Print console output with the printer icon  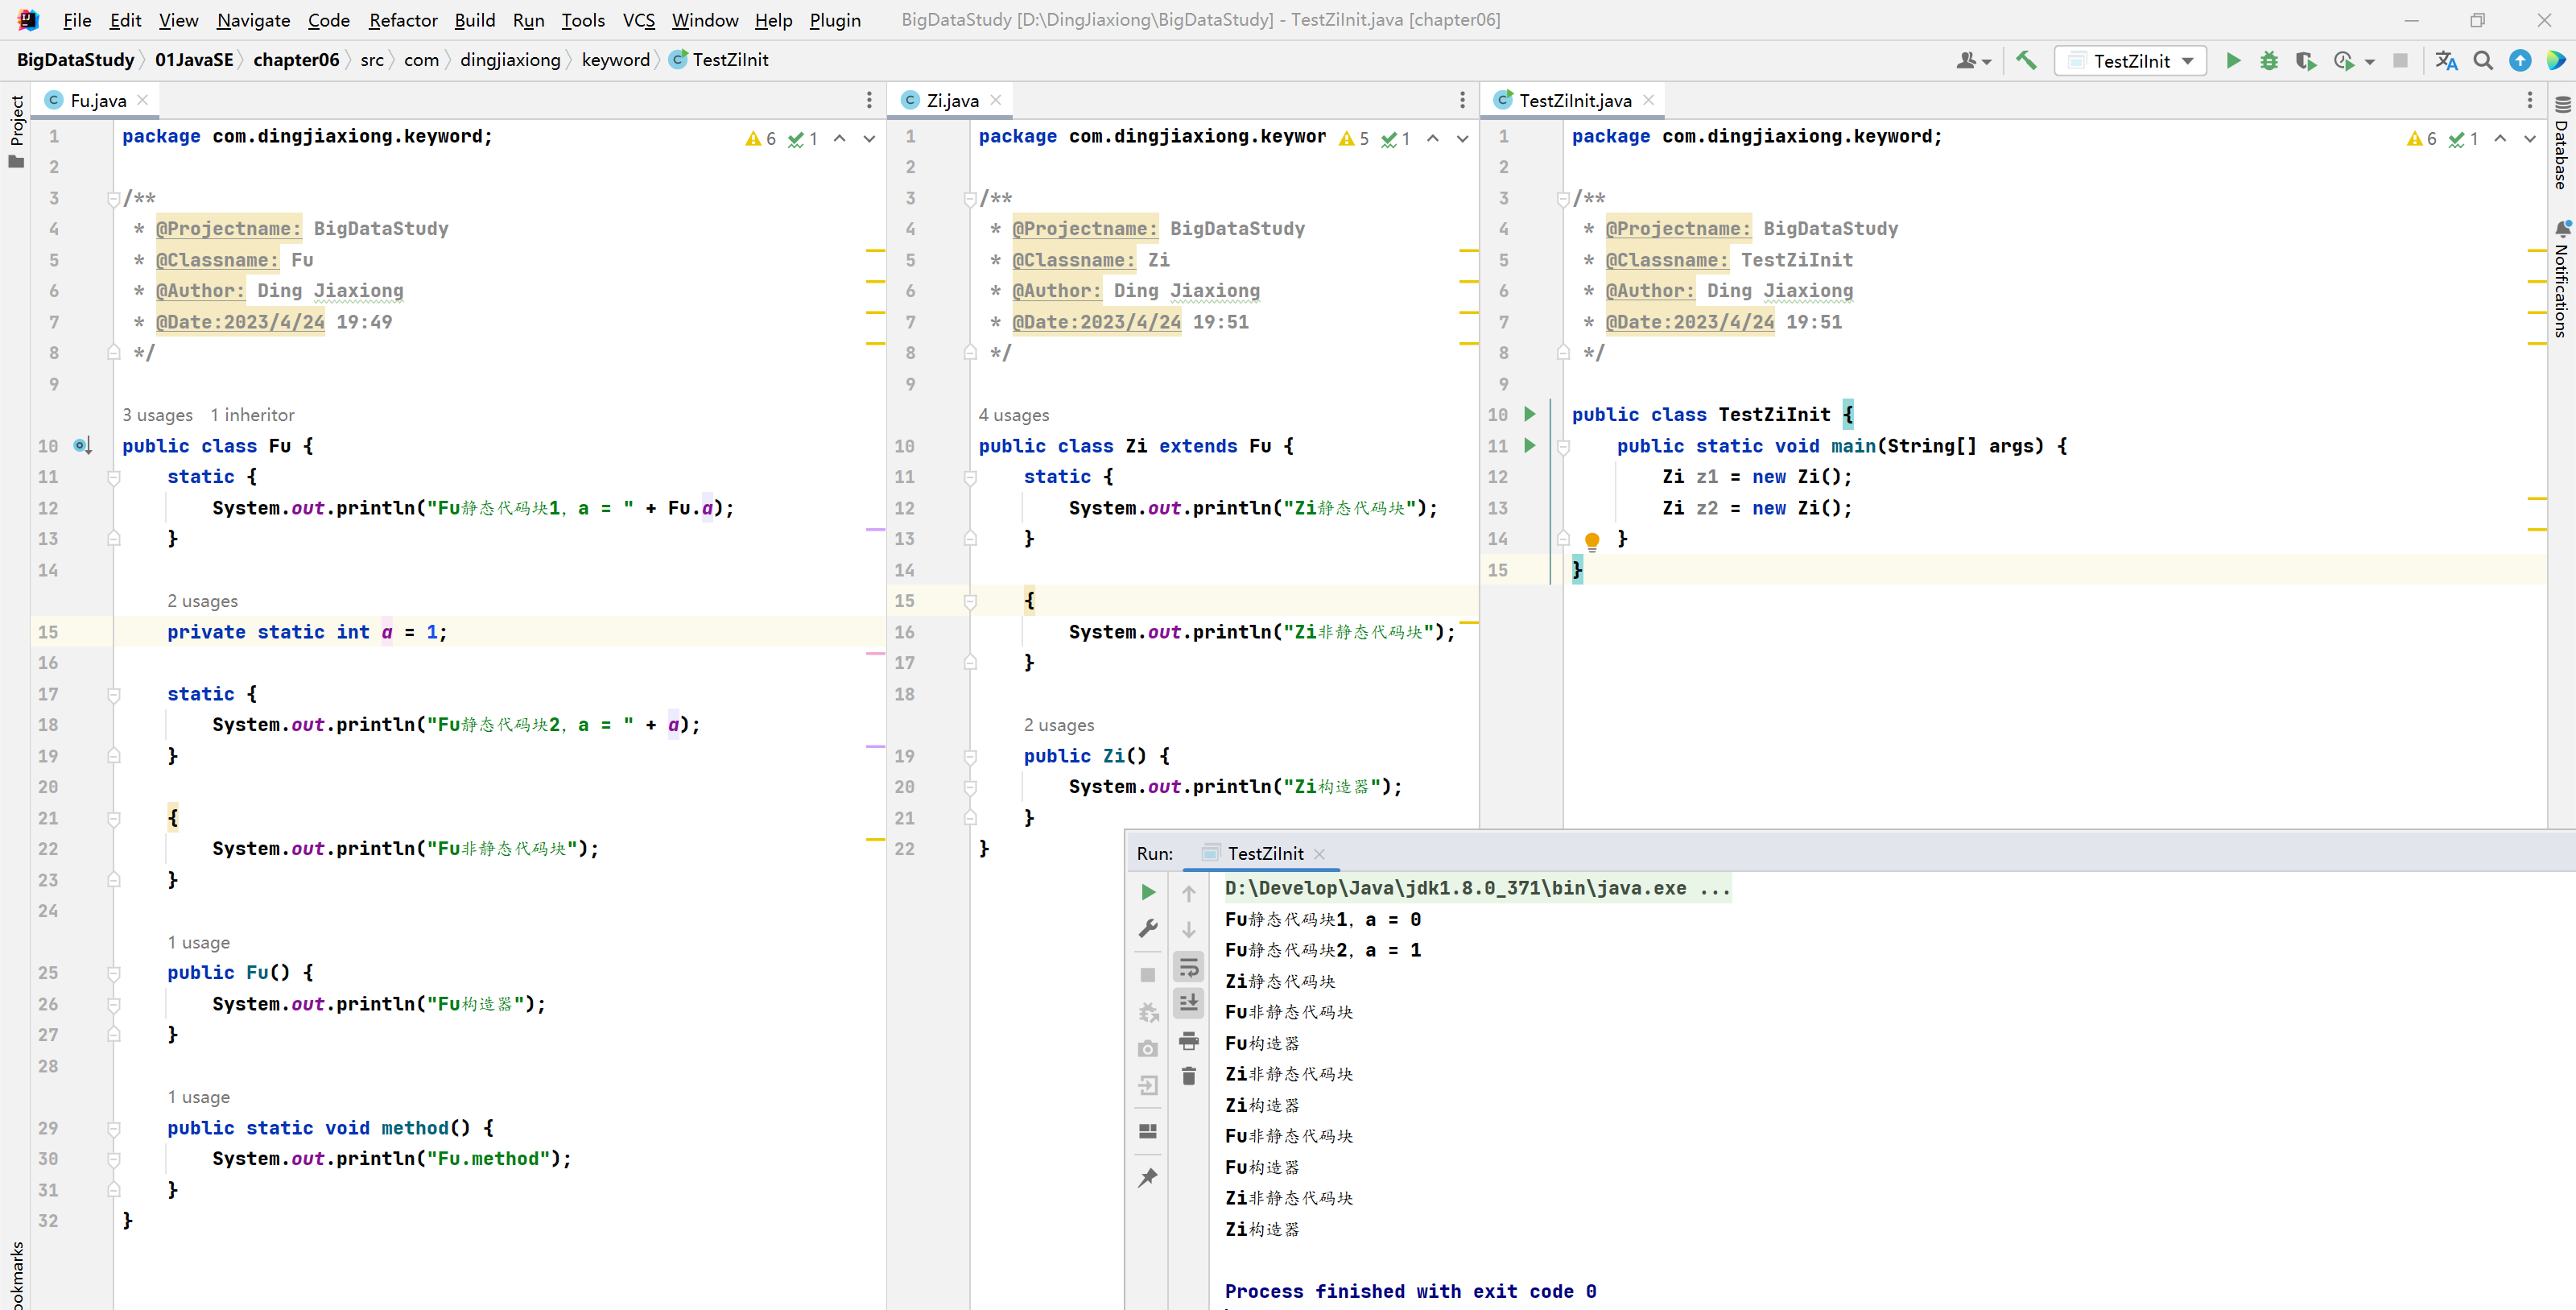point(1188,1041)
